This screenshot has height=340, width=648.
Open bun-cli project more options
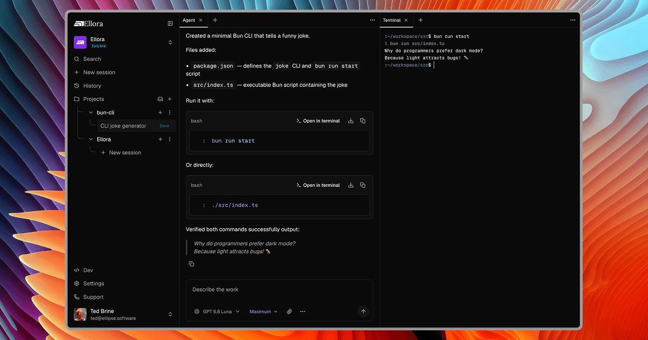click(170, 112)
